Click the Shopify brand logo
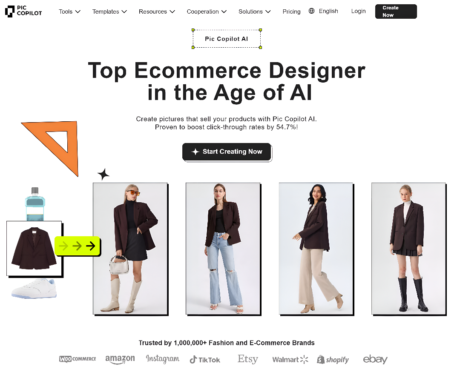 pyautogui.click(x=333, y=359)
